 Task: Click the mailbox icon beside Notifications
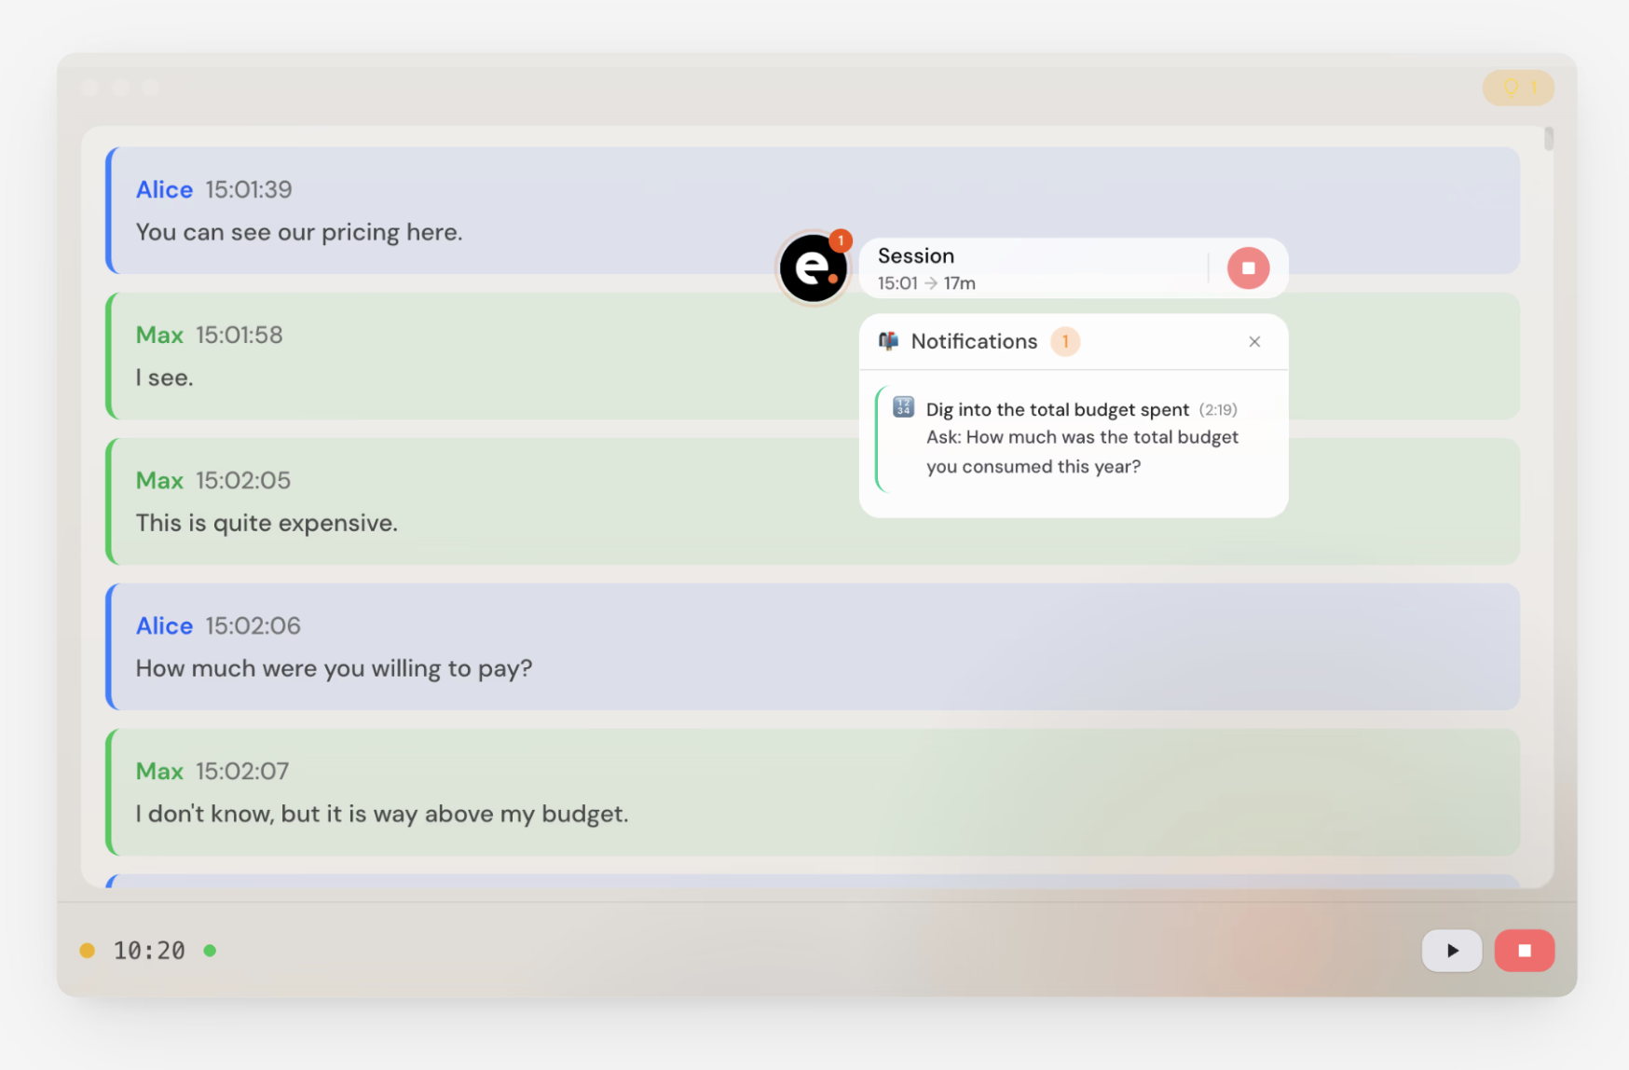(x=888, y=341)
